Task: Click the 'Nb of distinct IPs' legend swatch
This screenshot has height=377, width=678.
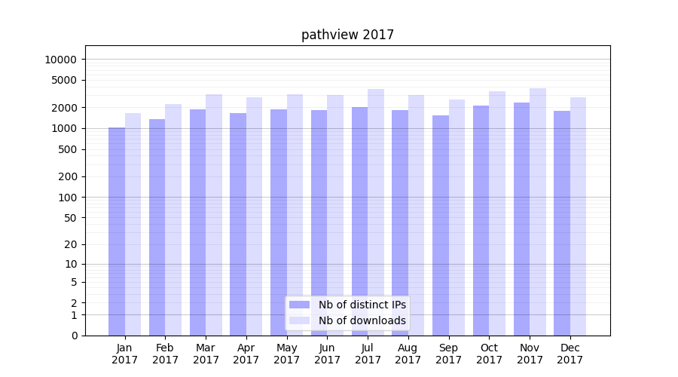Action: coord(299,305)
